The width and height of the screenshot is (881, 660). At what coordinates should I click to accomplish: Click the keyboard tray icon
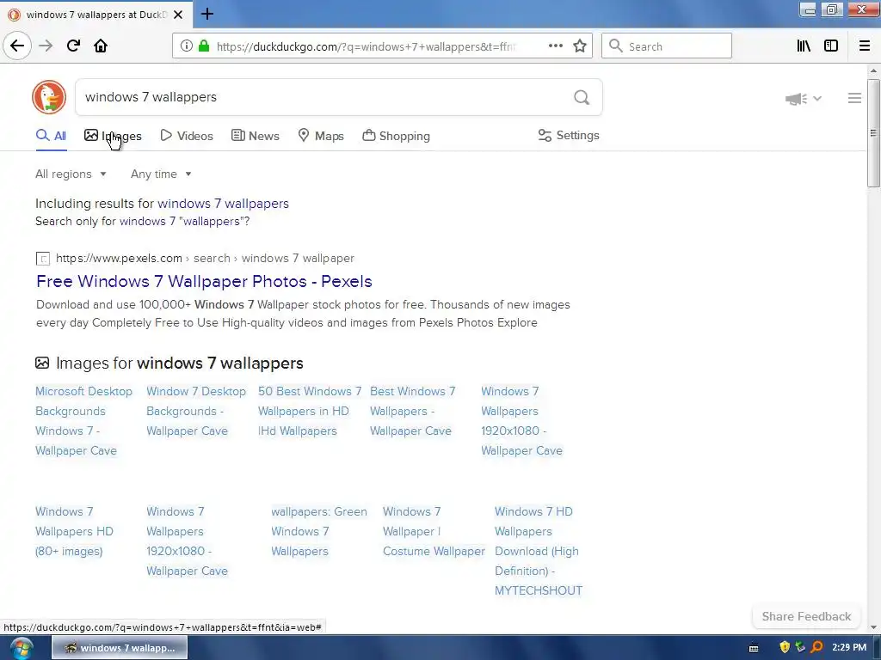[754, 648]
